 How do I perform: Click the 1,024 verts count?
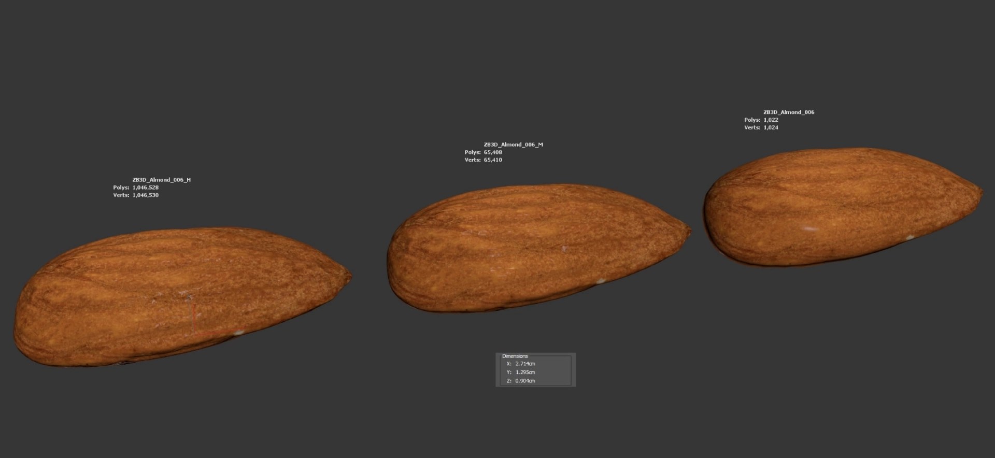click(x=771, y=127)
